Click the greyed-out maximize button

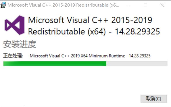[x=145, y=5]
